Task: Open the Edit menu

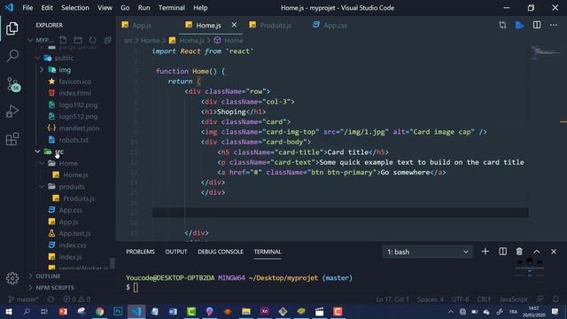Action: [47, 8]
